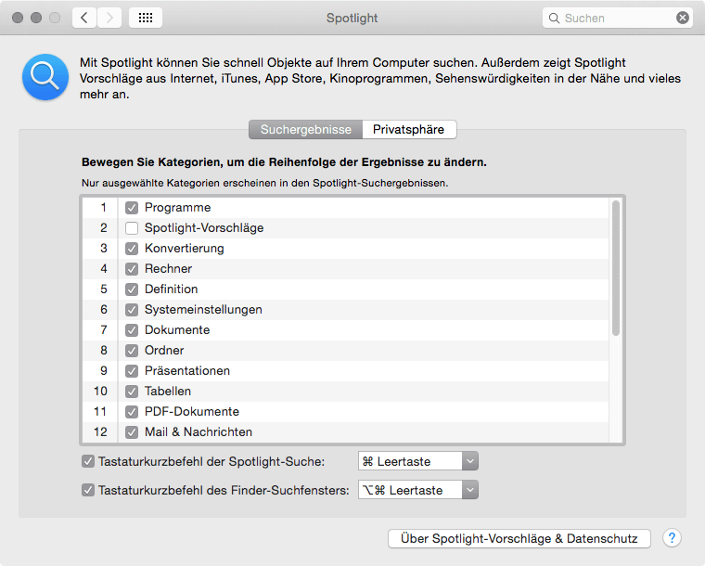Image resolution: width=705 pixels, height=566 pixels.
Task: Uncheck the Dokumente category
Action: 132,330
